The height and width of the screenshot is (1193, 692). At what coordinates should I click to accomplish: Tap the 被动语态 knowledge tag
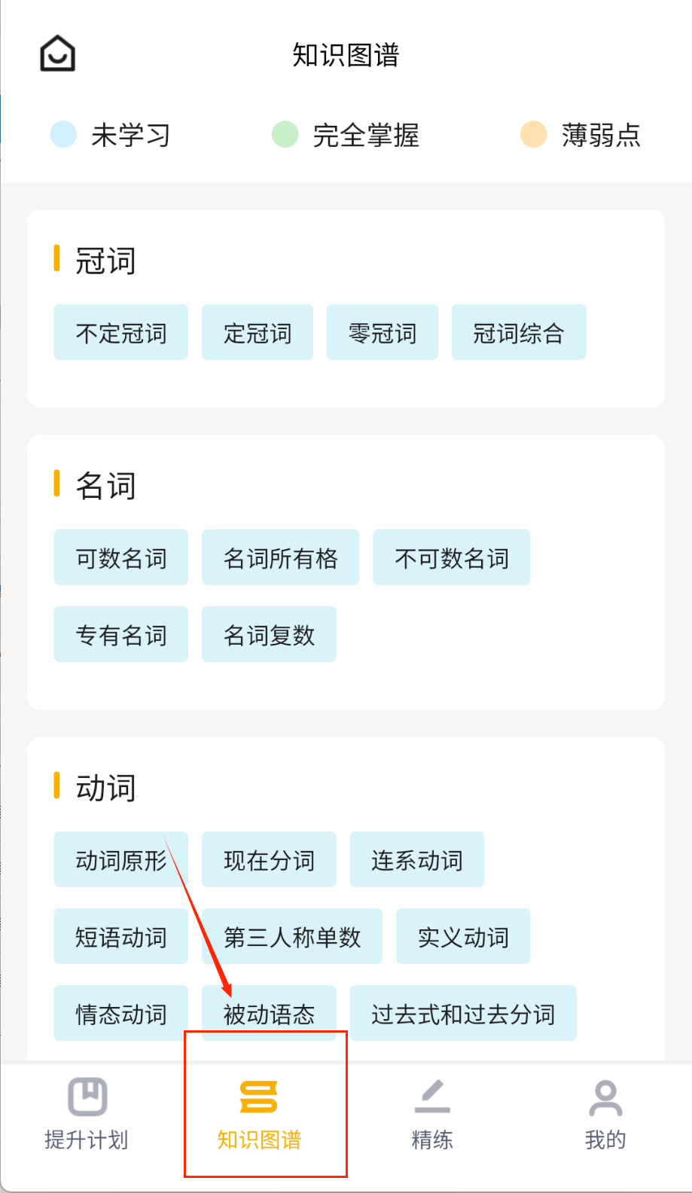(x=269, y=1013)
